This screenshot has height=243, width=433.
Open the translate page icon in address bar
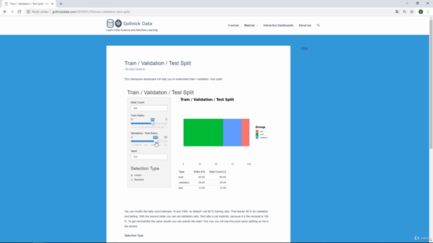coord(397,12)
